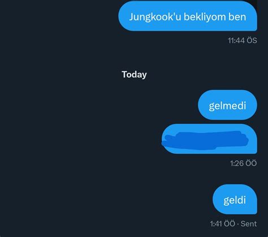Click the empty dark area left of "gelmedi"
Screen dimensions: 268x237
pos(98,105)
